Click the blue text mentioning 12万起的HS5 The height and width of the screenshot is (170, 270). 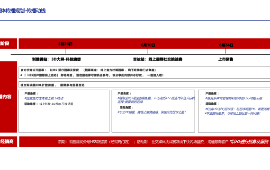tap(156, 100)
